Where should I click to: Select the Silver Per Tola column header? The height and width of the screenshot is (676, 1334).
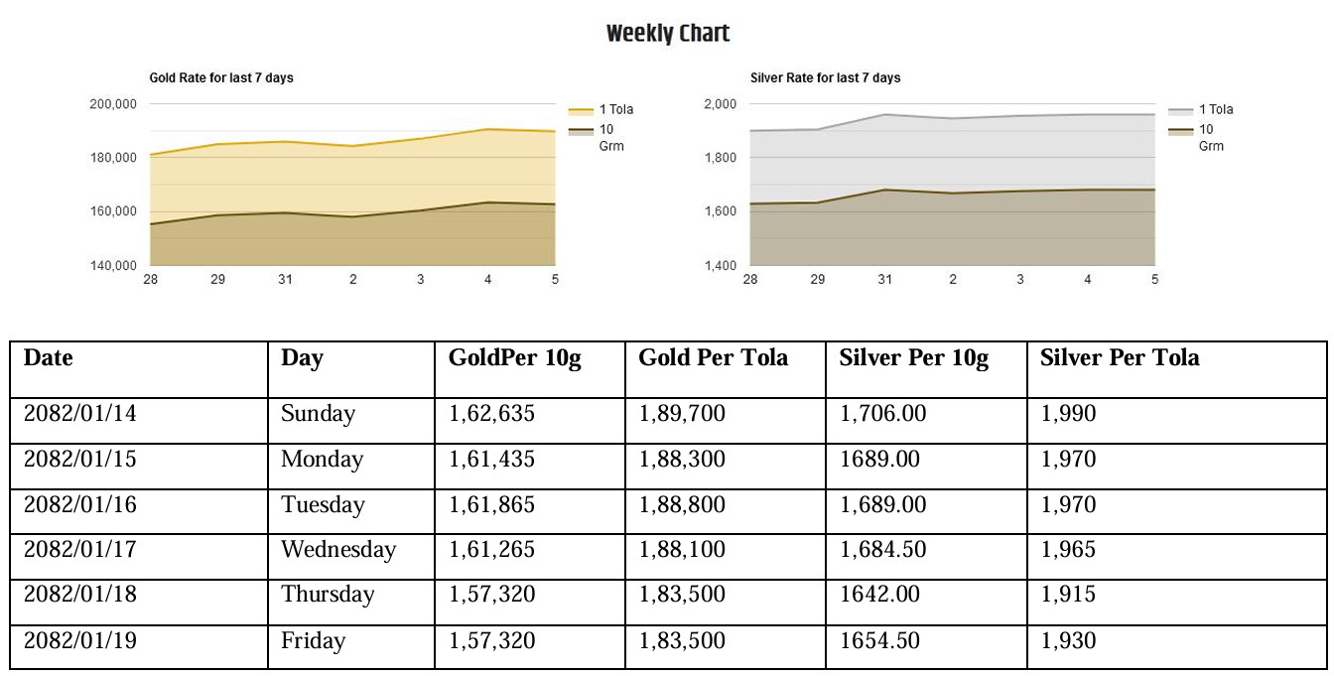pos(1120,358)
